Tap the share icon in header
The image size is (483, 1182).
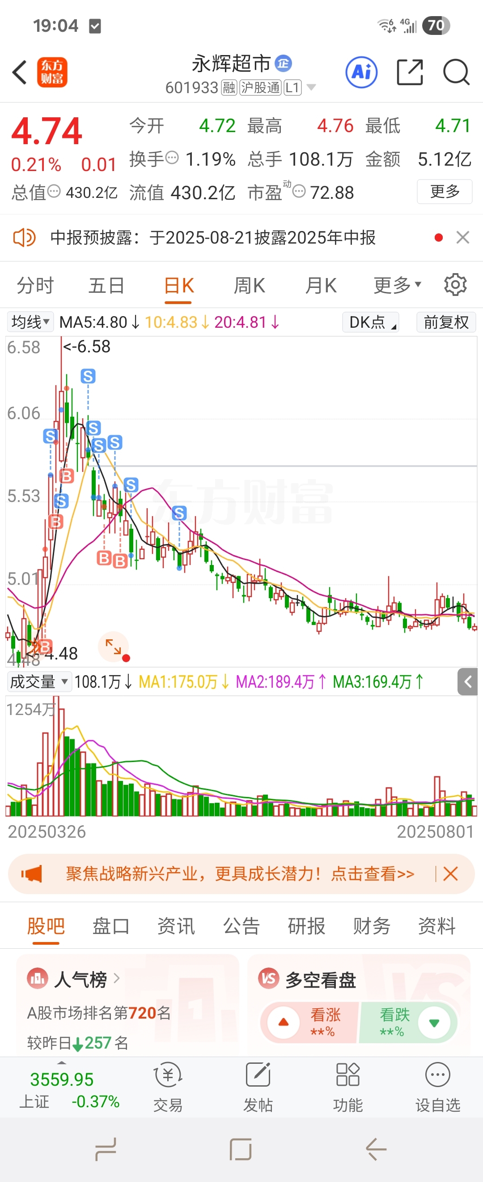click(x=409, y=73)
